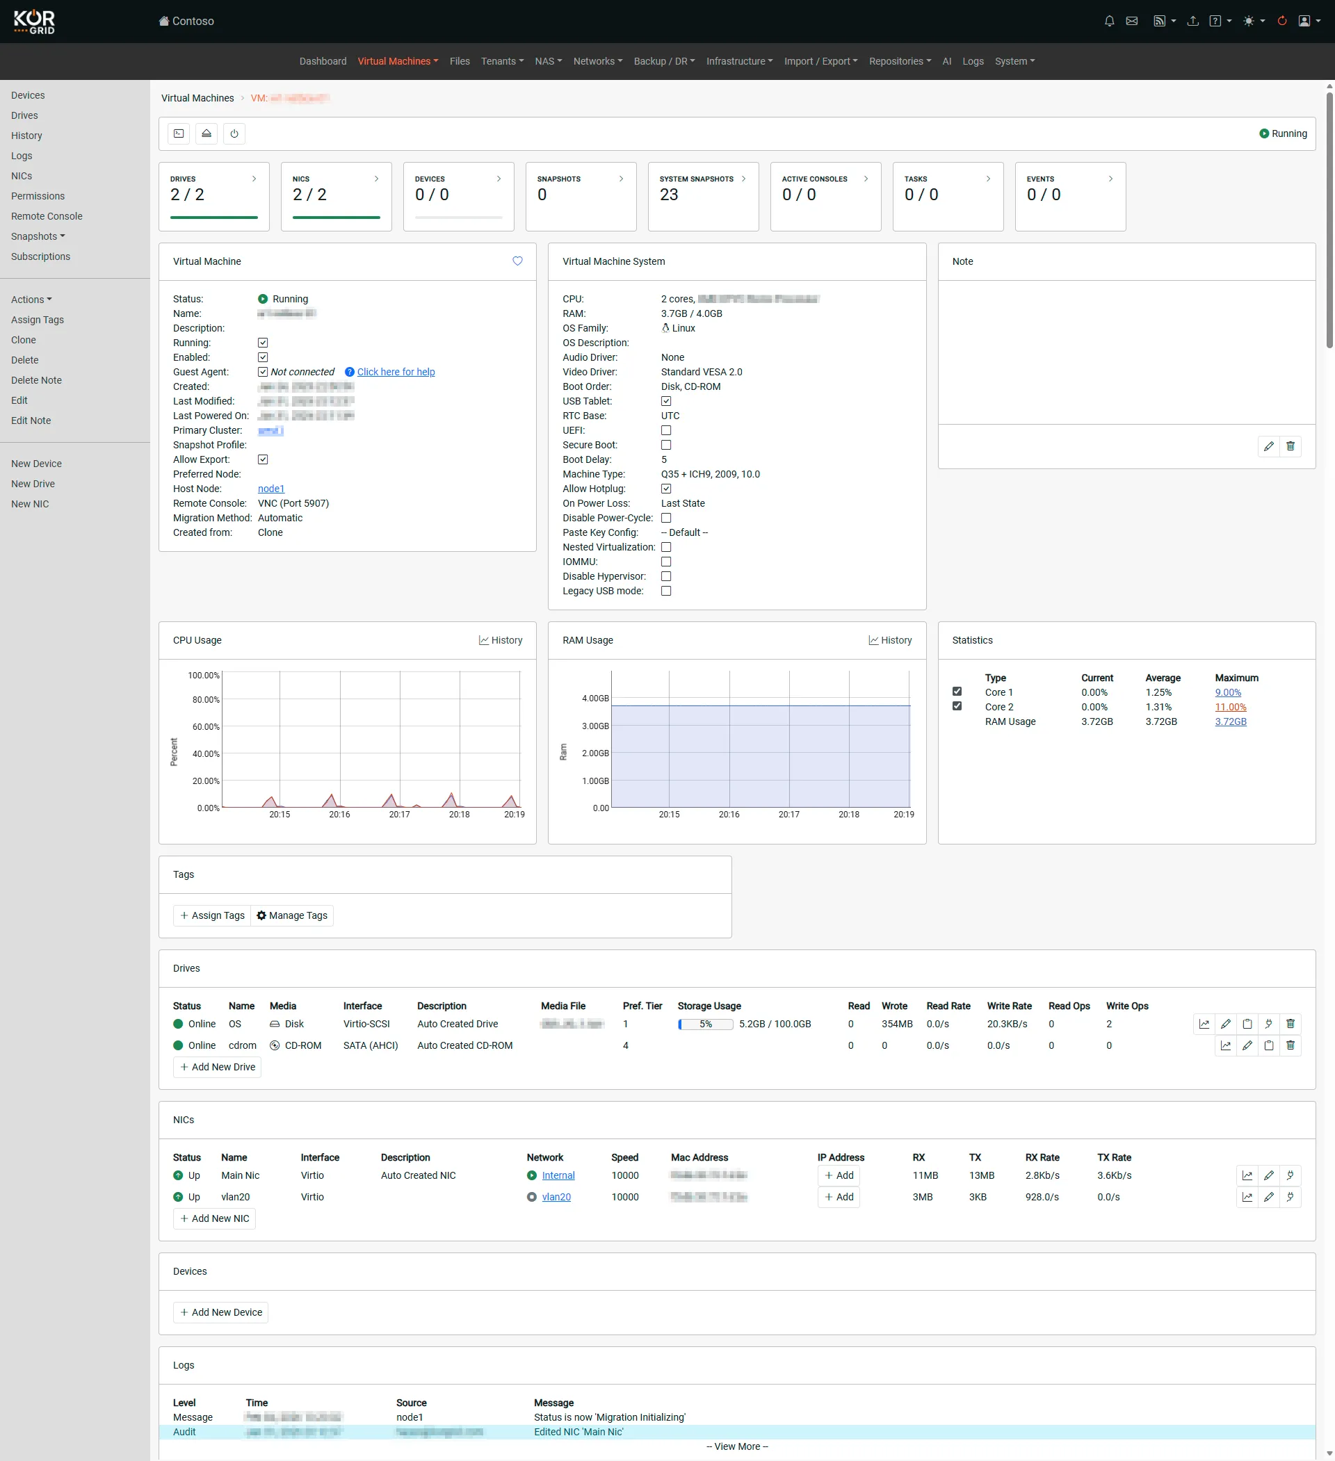This screenshot has width=1335, height=1461.
Task: Toggle the USB Tablet checkbox
Action: pyautogui.click(x=665, y=401)
